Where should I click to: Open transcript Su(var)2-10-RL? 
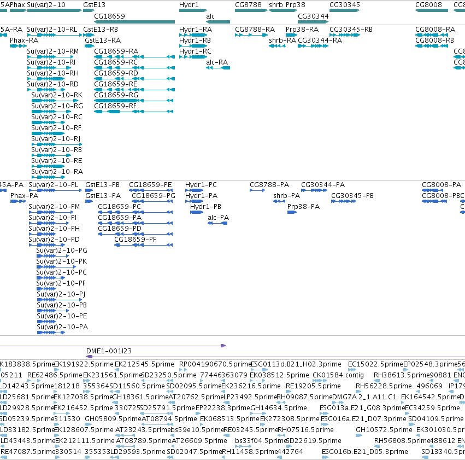(x=55, y=35)
